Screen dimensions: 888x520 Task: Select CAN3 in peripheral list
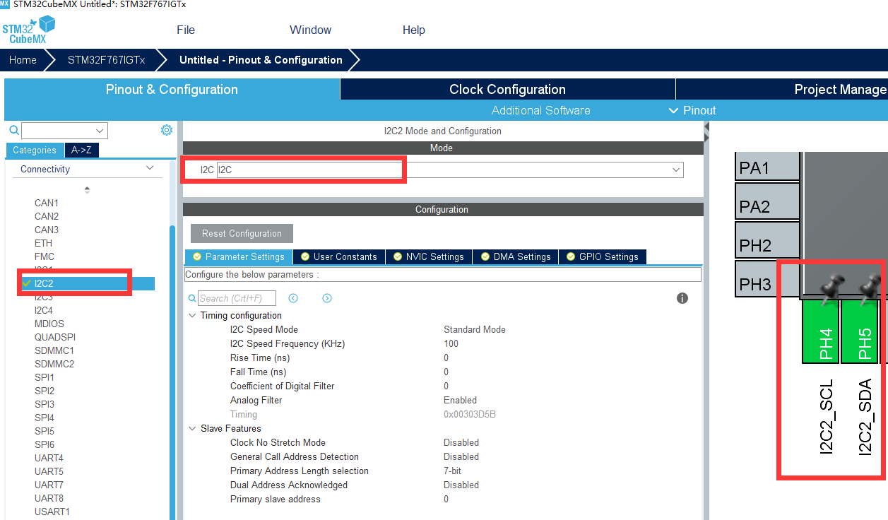click(47, 230)
